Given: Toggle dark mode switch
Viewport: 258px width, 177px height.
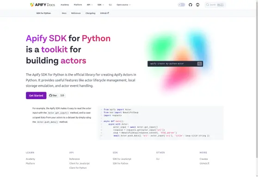Looking at the screenshot, I should click(182, 5).
